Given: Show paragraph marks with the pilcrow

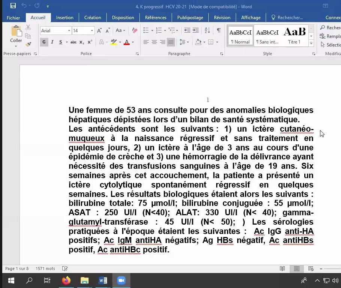Looking at the screenshot, I should coord(219,30).
